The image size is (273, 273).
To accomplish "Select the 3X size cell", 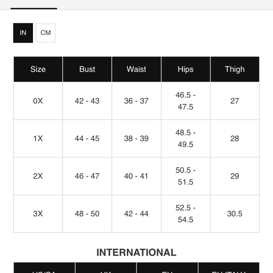I will 38,214.
